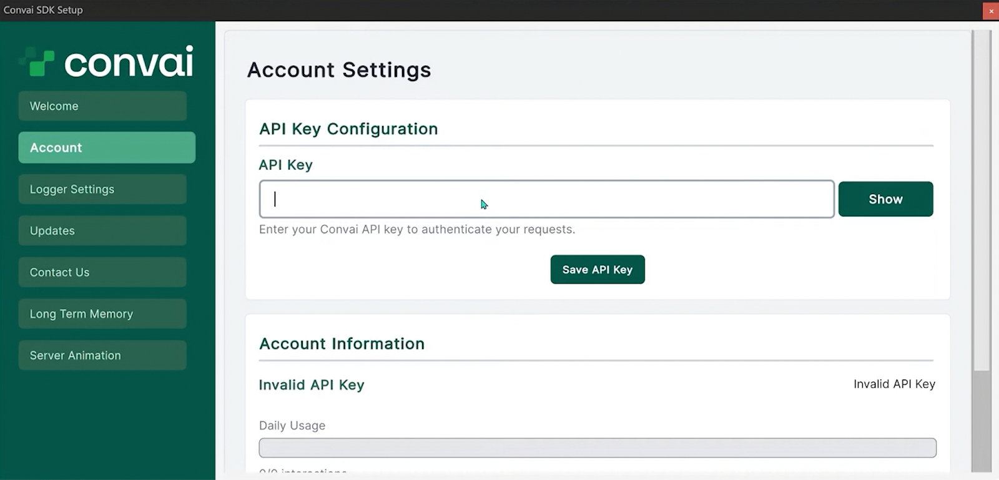Go to the Updates page

tap(102, 230)
